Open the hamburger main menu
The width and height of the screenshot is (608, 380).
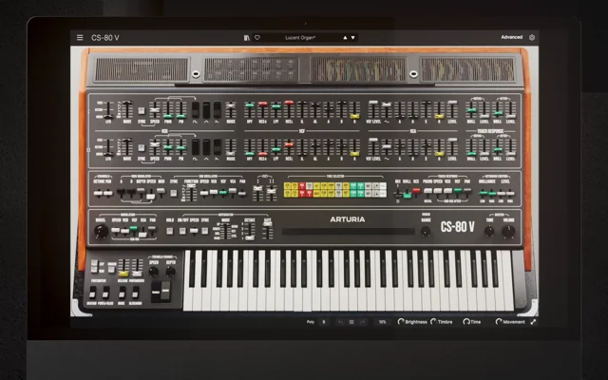80,38
